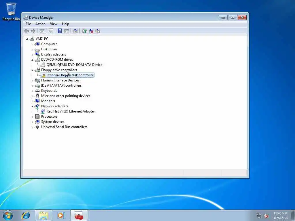Click the Display adapters category icon
The image size is (295, 221).
point(37,54)
